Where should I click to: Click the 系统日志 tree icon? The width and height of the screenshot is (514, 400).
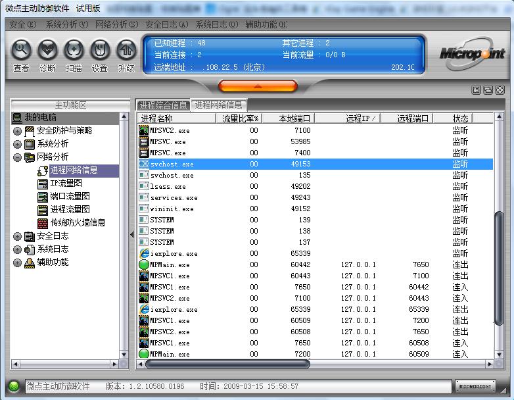pyautogui.click(x=30, y=249)
